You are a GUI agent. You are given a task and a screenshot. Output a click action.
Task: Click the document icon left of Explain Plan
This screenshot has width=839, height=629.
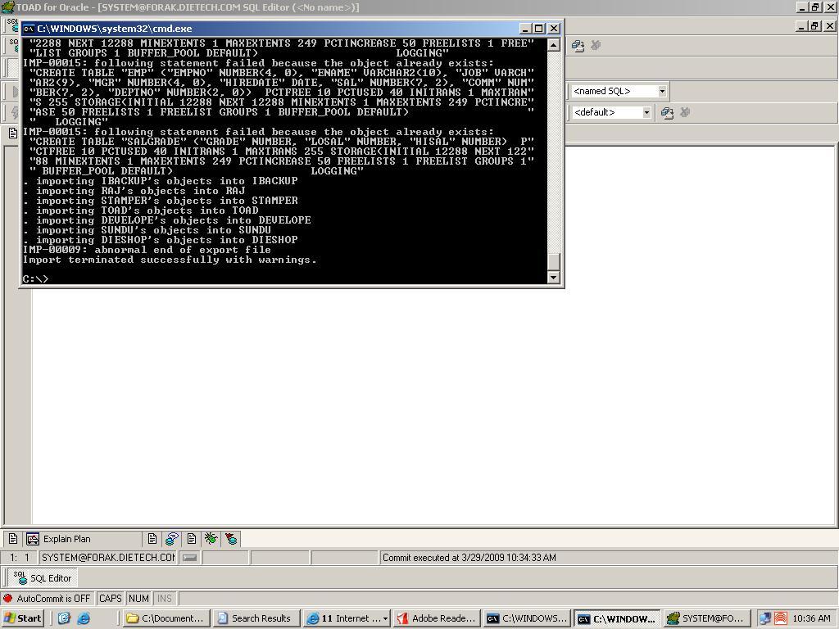pos(13,539)
